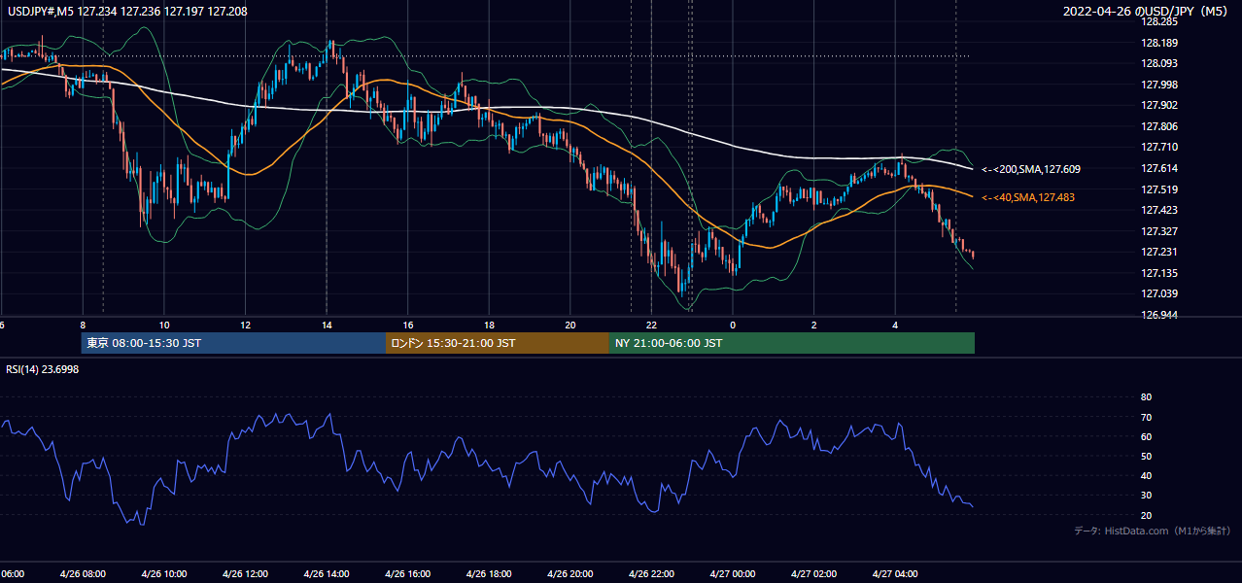1242x583 pixels.
Task: Click price axis label 127.327
Action: [x=1158, y=231]
